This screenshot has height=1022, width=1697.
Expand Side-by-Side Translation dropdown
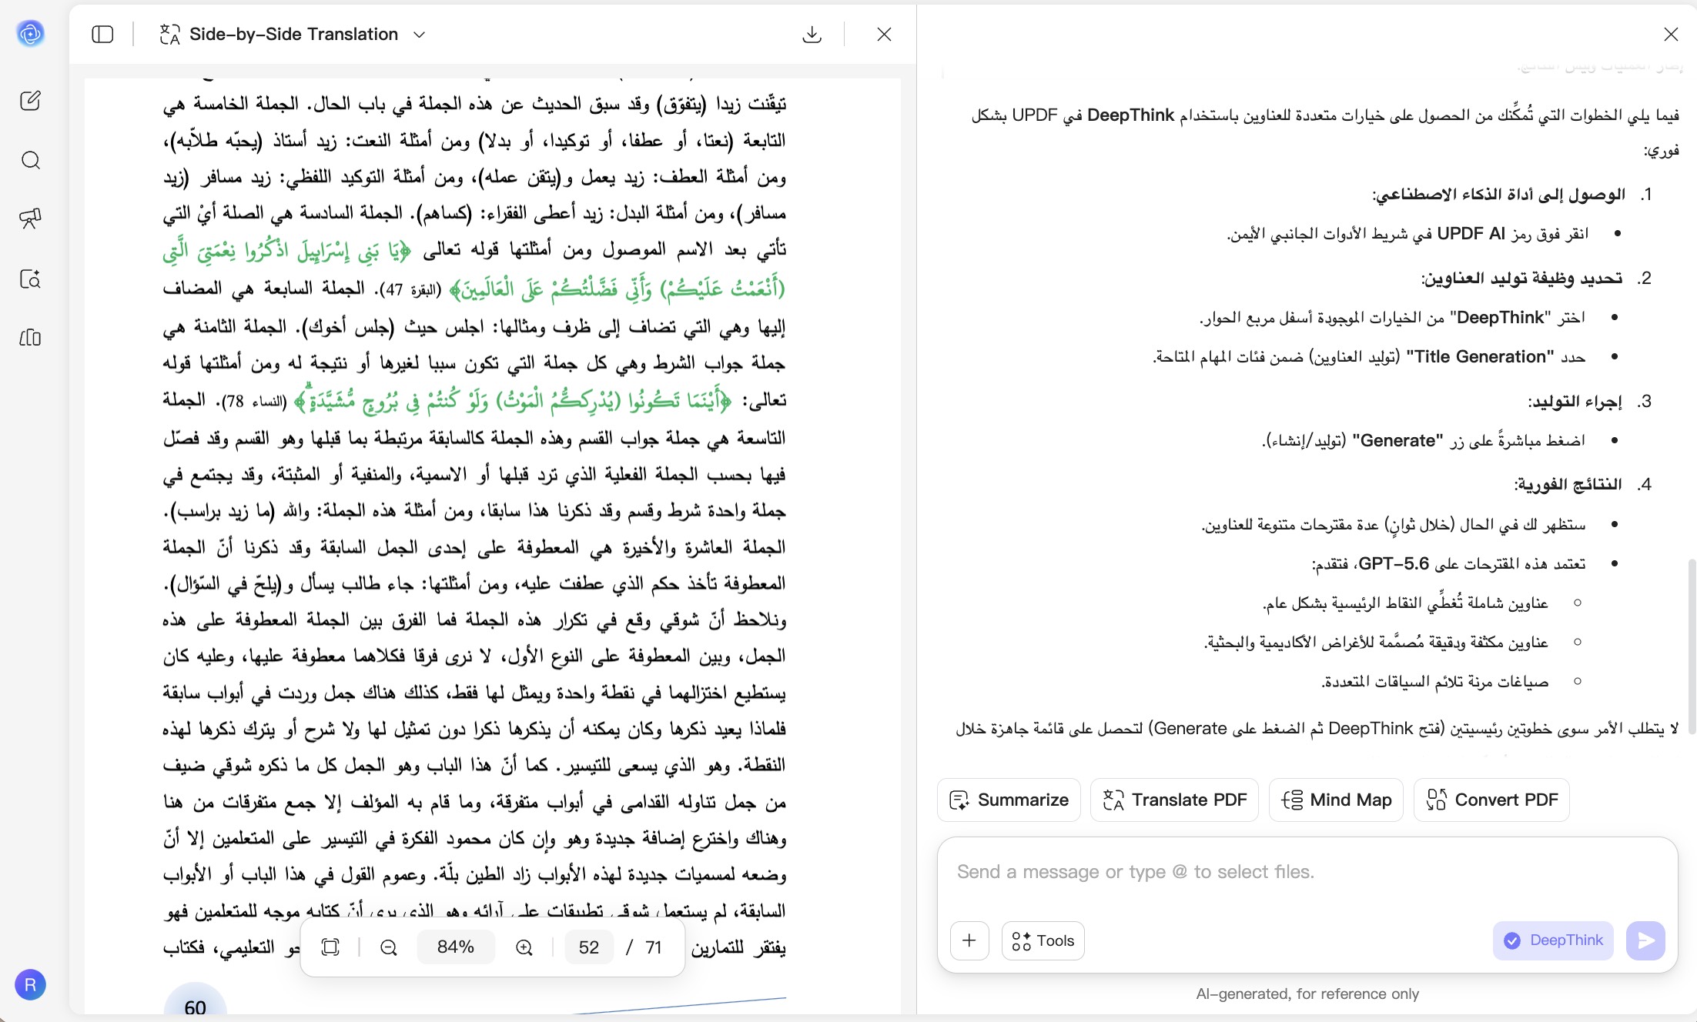tap(419, 35)
